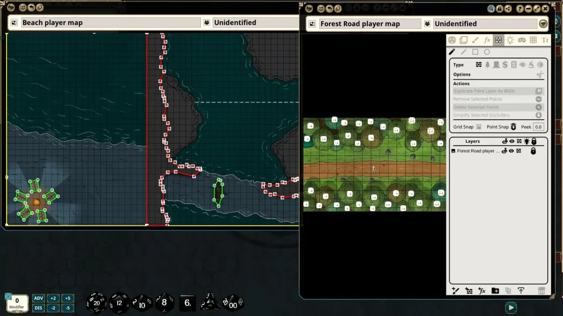Choose the half-circle toggleable occluder type
Screen dimensions: 563x316
pos(540,65)
